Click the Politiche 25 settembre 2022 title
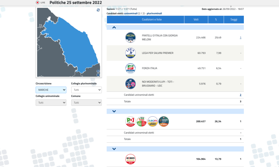Screen dimensions: 279x167 point(76,3)
